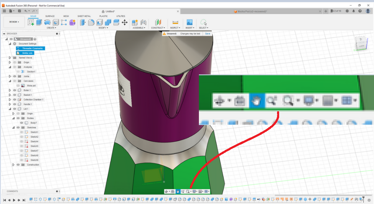The image size is (374, 204).
Task: Open the MODIFY dropdown menu
Action: point(103,28)
